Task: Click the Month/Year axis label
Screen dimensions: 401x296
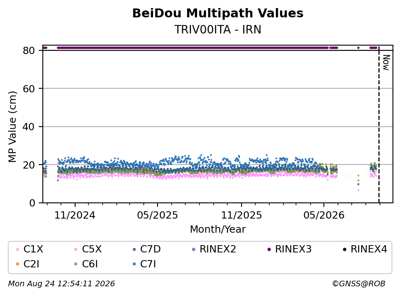Action: pyautogui.click(x=218, y=229)
